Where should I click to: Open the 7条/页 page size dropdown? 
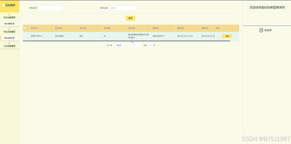(x=120, y=45)
